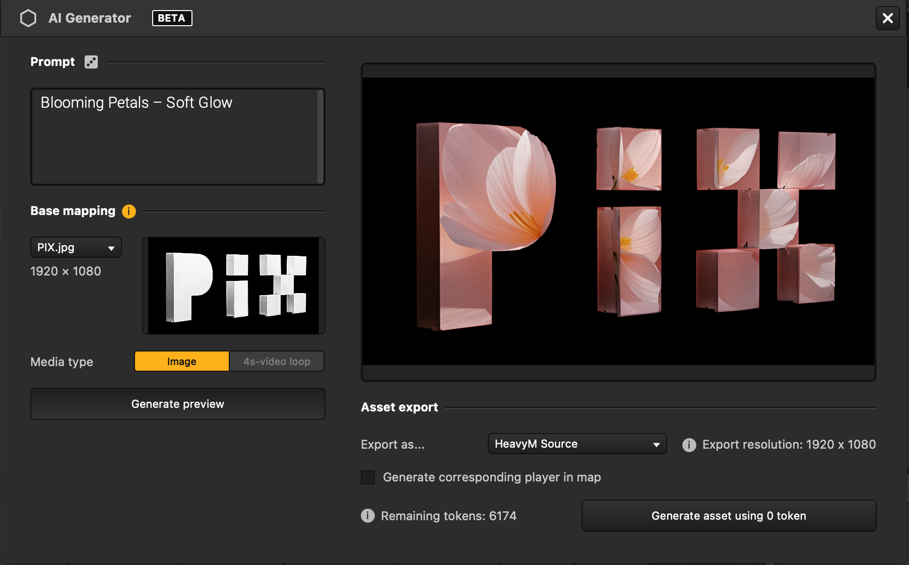Viewport: 909px width, 565px height.
Task: Enable Generate corresponding player in map
Action: point(368,477)
